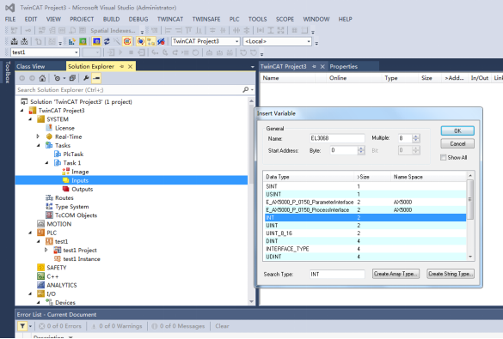503x339 pixels.
Task: Click the Routes node icon
Action: (x=49, y=198)
